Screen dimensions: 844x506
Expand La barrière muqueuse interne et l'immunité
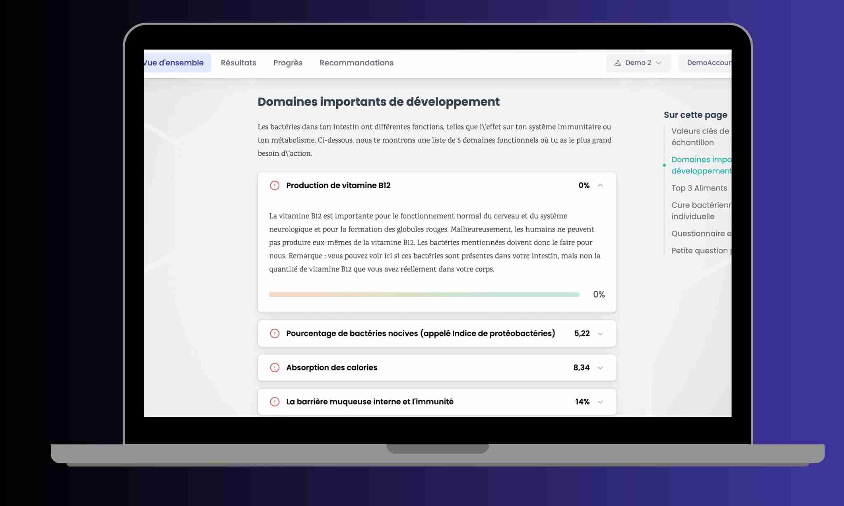pyautogui.click(x=600, y=402)
